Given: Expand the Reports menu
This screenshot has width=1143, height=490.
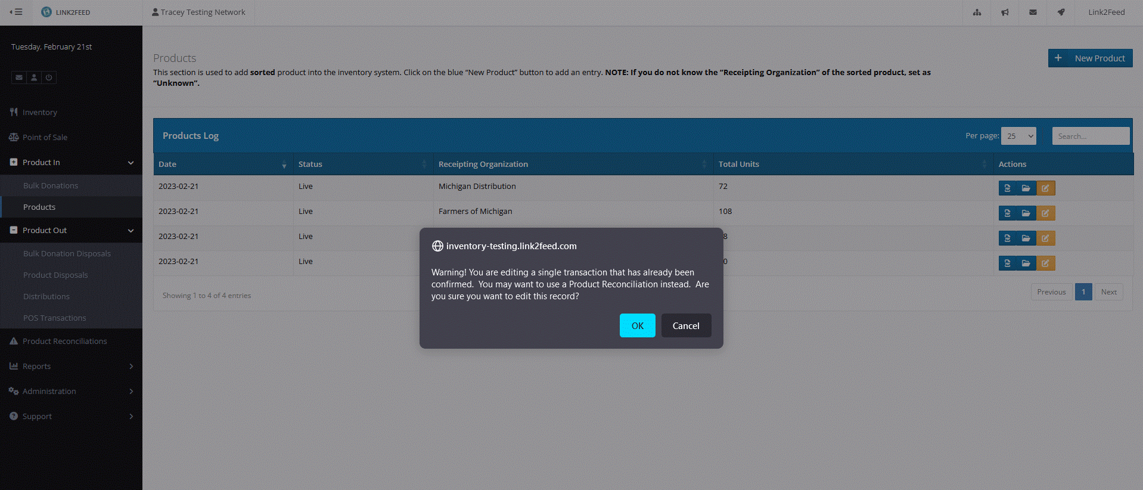Looking at the screenshot, I should (71, 366).
